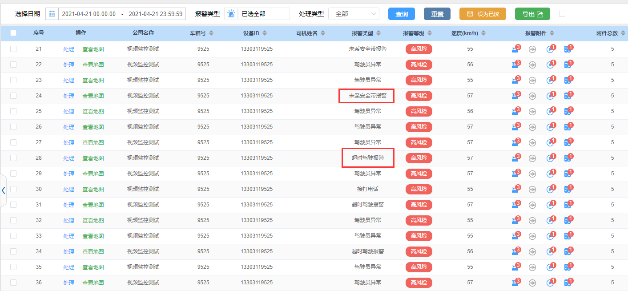The width and height of the screenshot is (628, 291).
Task: Open the 处理类型 dropdown showing 全部
Action: 354,14
